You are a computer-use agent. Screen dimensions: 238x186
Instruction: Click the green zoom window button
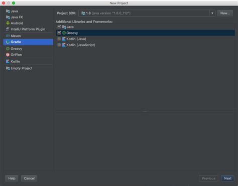coord(14,3)
